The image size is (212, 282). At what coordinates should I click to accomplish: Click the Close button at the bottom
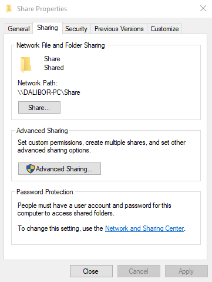[x=91, y=271]
